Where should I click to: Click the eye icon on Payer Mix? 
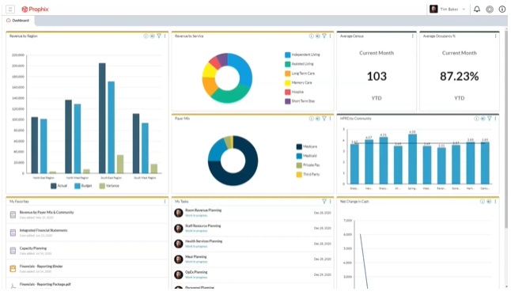click(x=318, y=119)
